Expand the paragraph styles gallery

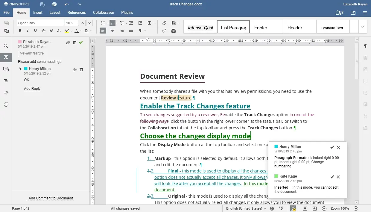click(x=363, y=27)
